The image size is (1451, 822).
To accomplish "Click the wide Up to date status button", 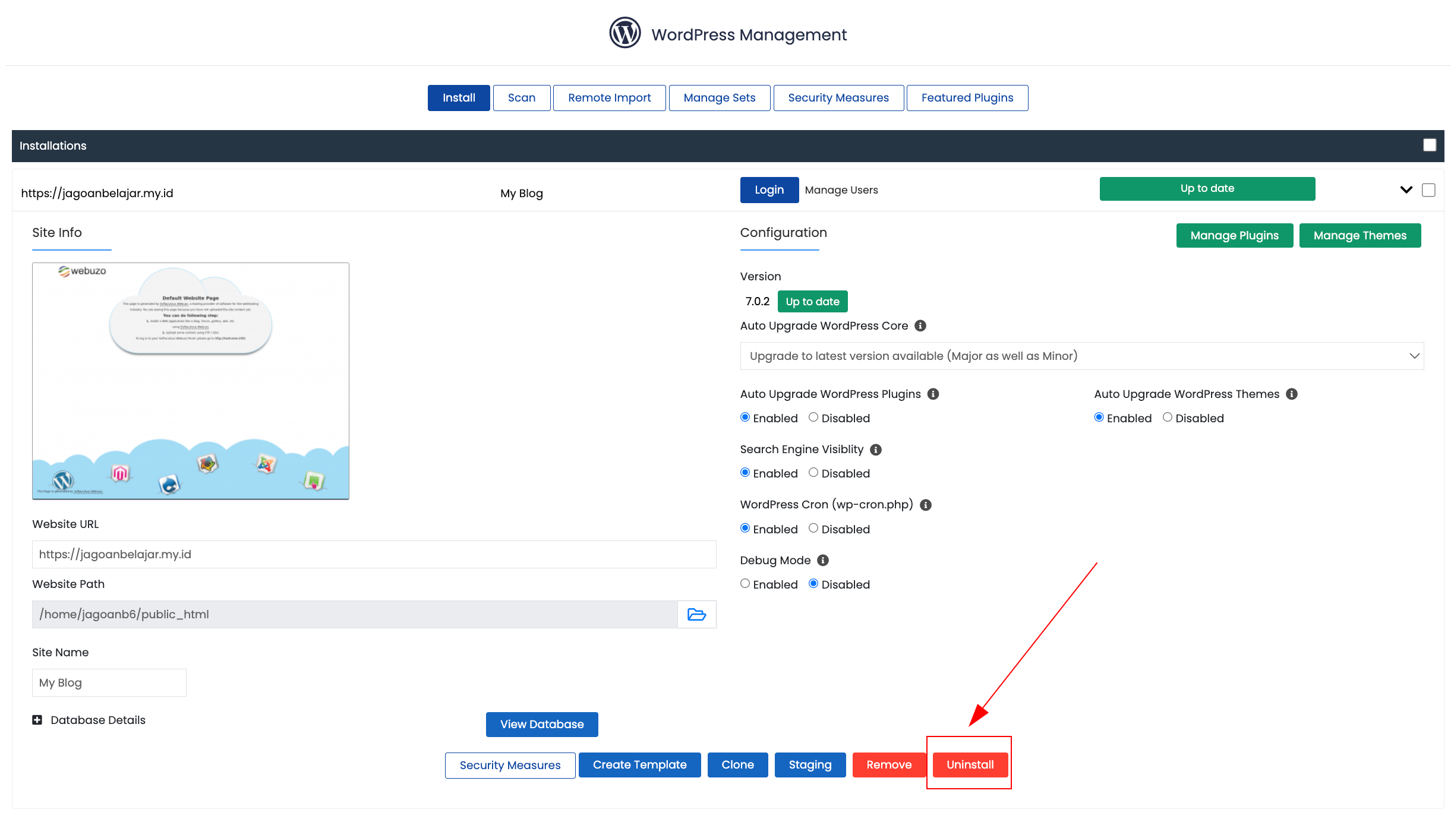I will (1207, 189).
